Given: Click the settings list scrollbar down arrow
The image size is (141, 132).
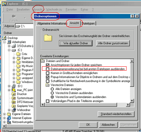Looking at the screenshot, I should tap(132, 101).
